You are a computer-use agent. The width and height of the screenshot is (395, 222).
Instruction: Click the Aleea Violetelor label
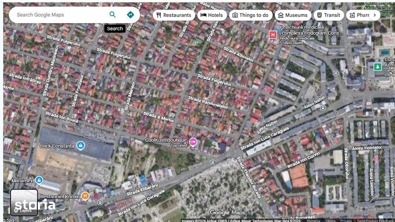click(x=367, y=148)
